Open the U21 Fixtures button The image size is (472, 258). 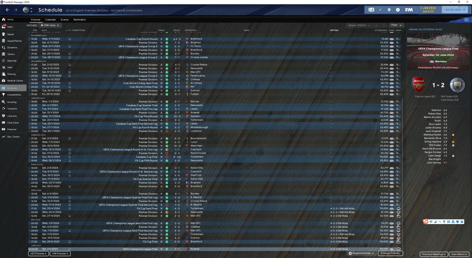point(38,254)
